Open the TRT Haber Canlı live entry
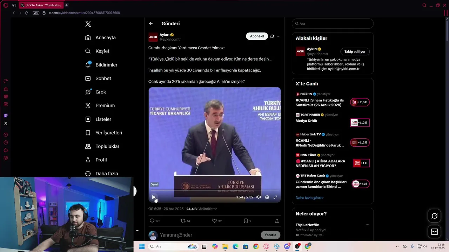Image resolution: width=449 pixels, height=252 pixels. tap(333, 181)
